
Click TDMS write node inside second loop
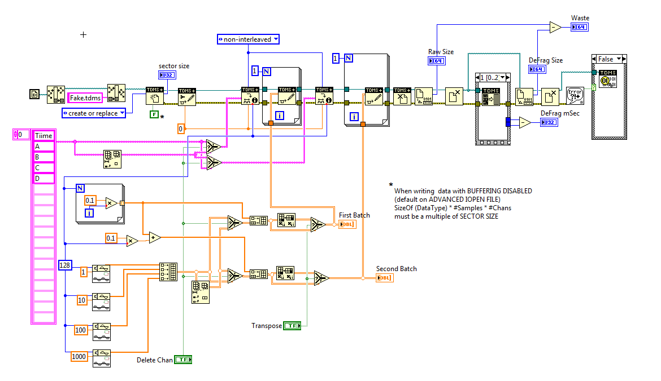pyautogui.click(x=374, y=96)
